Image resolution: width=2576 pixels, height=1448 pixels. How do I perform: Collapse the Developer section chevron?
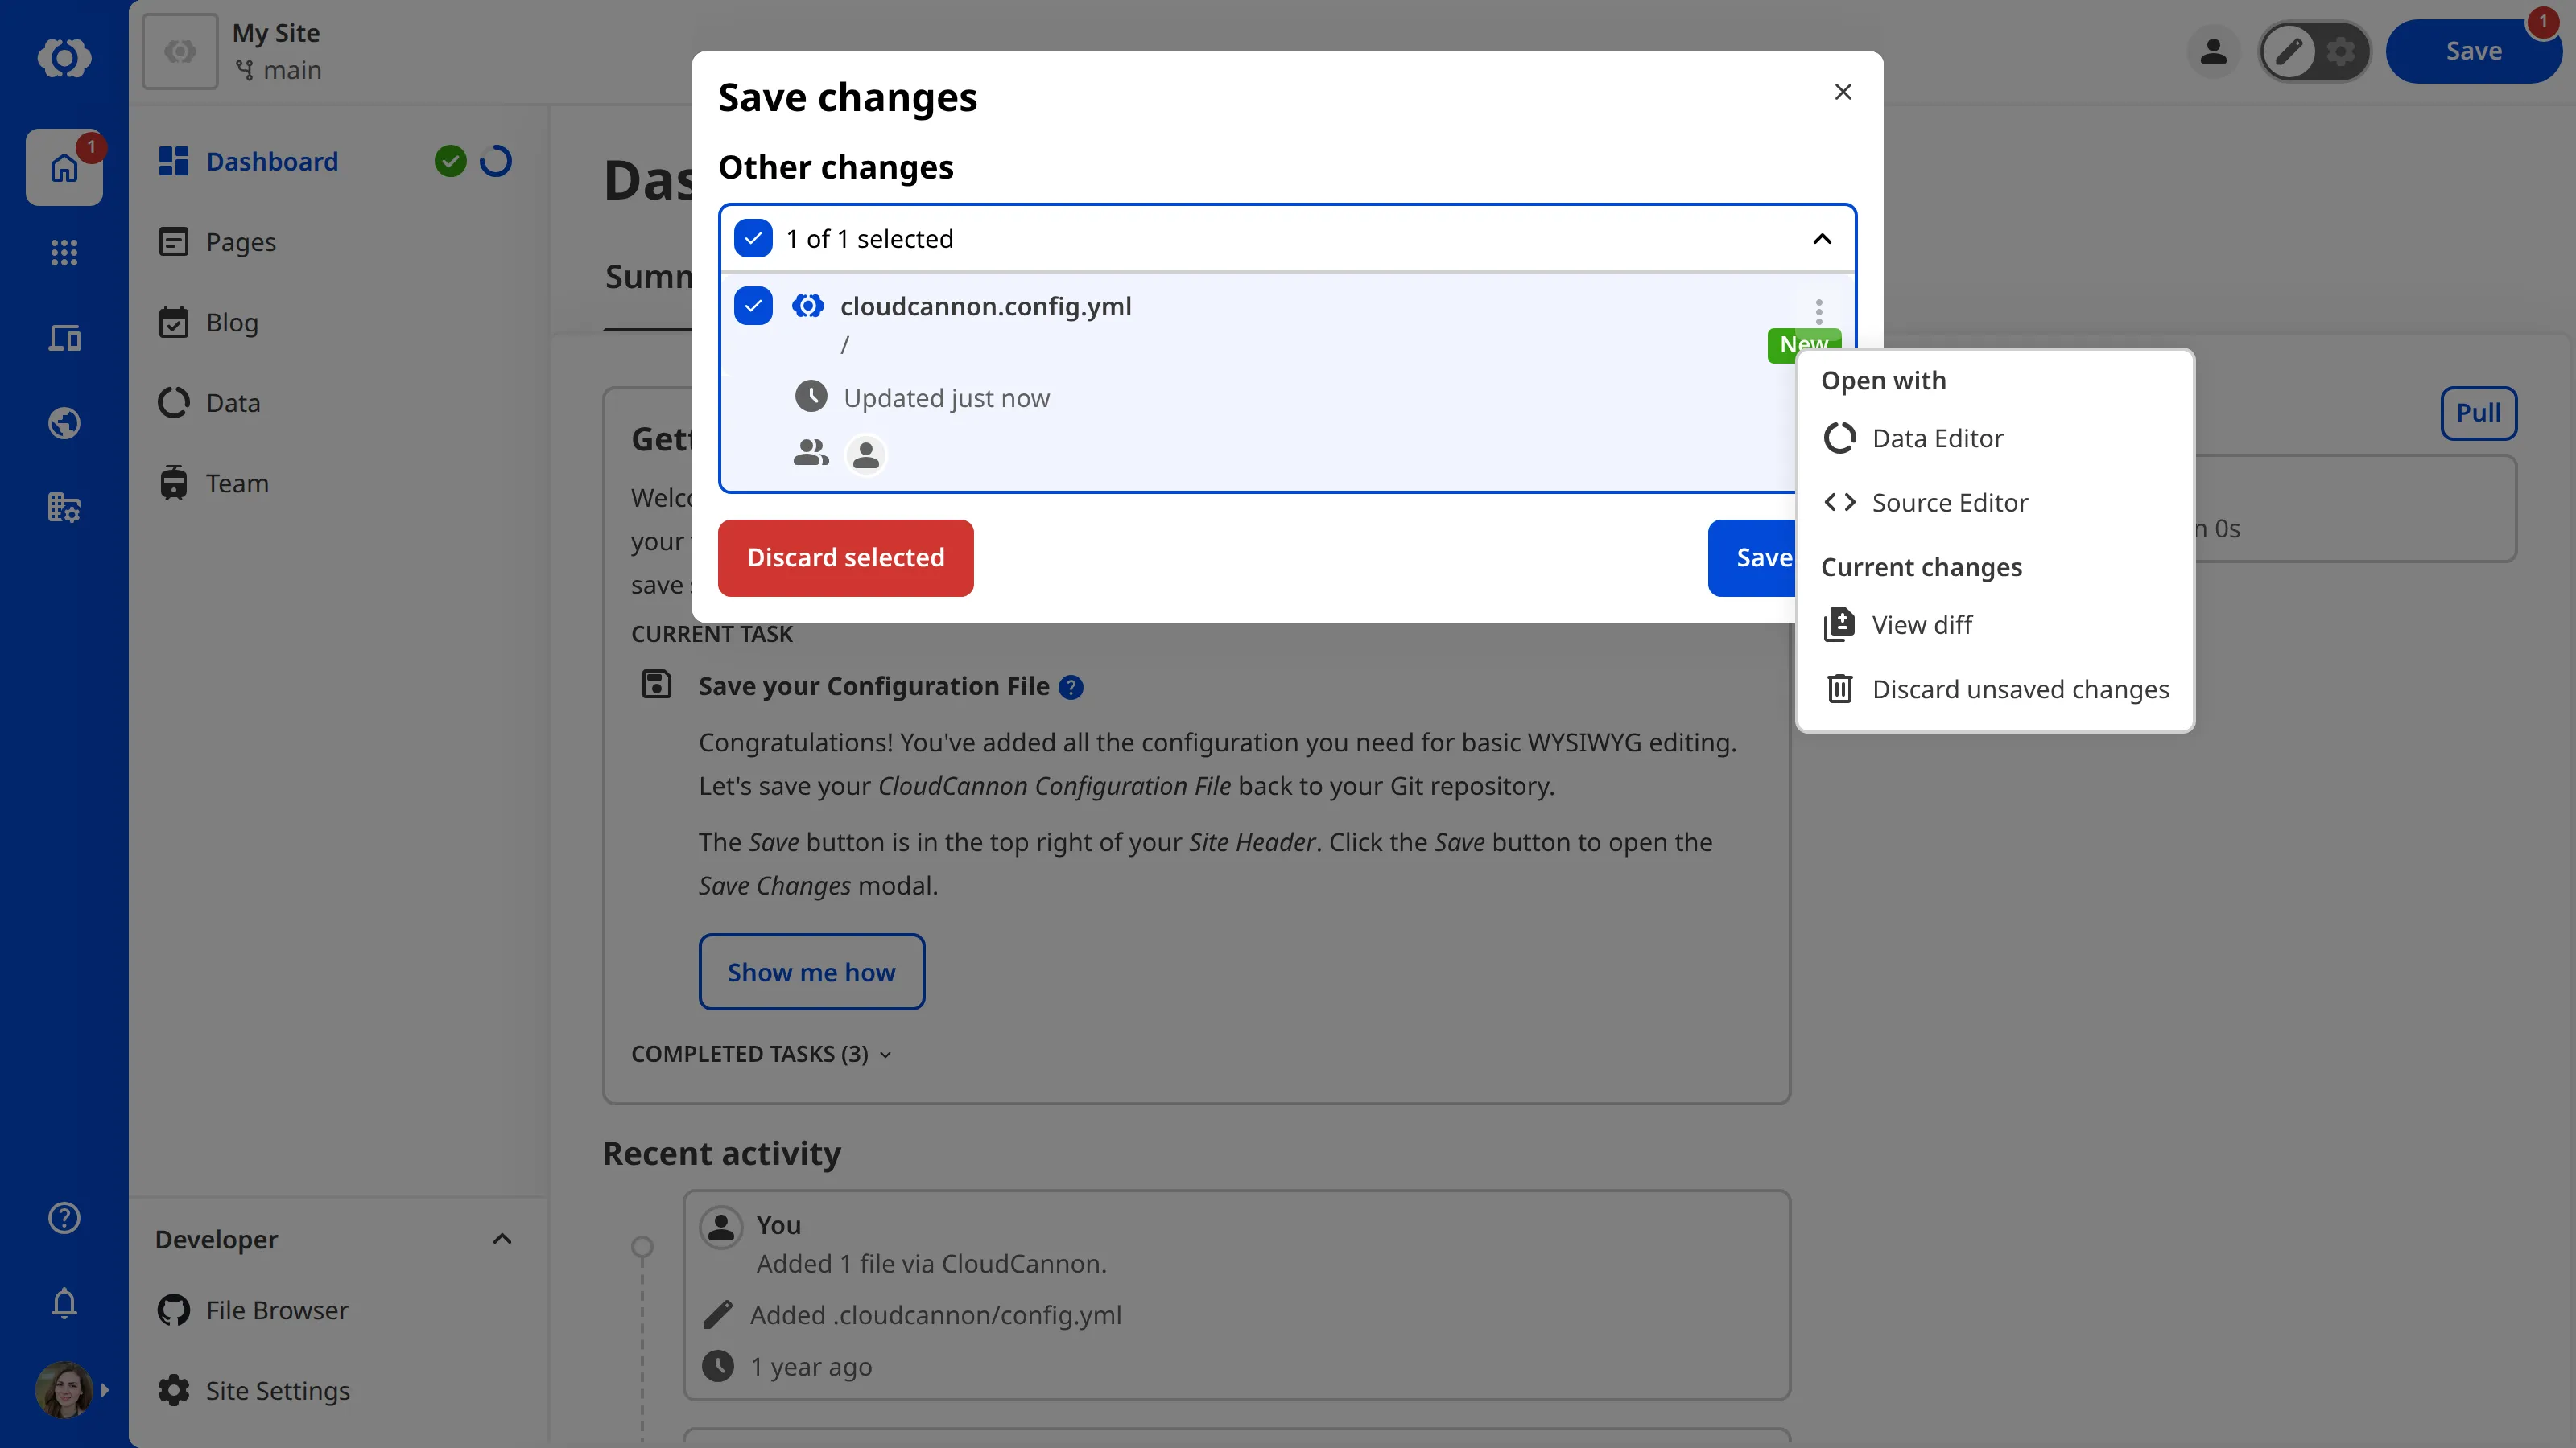(x=502, y=1239)
